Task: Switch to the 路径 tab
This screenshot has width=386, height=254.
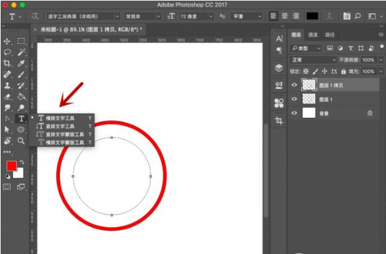Action: 329,35
